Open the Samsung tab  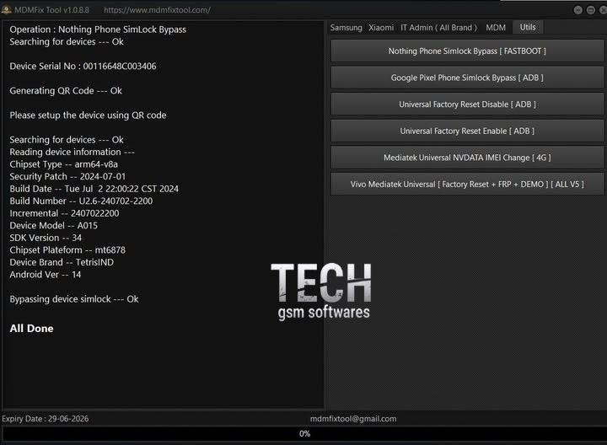pos(346,28)
